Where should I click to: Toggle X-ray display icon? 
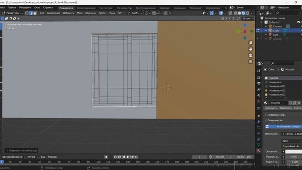230,13
